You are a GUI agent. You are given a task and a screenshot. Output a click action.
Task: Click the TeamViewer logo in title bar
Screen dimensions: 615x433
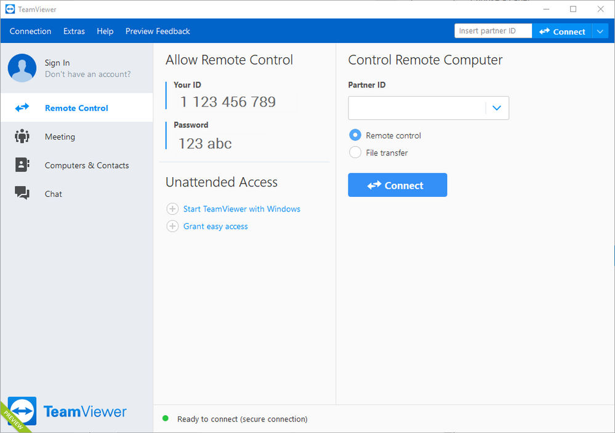pyautogui.click(x=10, y=9)
